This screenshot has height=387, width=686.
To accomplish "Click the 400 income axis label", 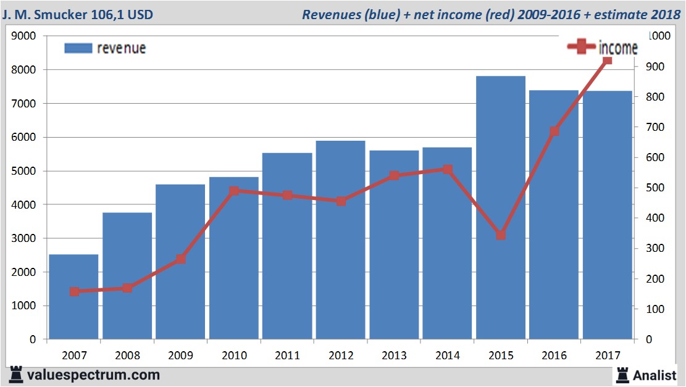I will pyautogui.click(x=655, y=218).
